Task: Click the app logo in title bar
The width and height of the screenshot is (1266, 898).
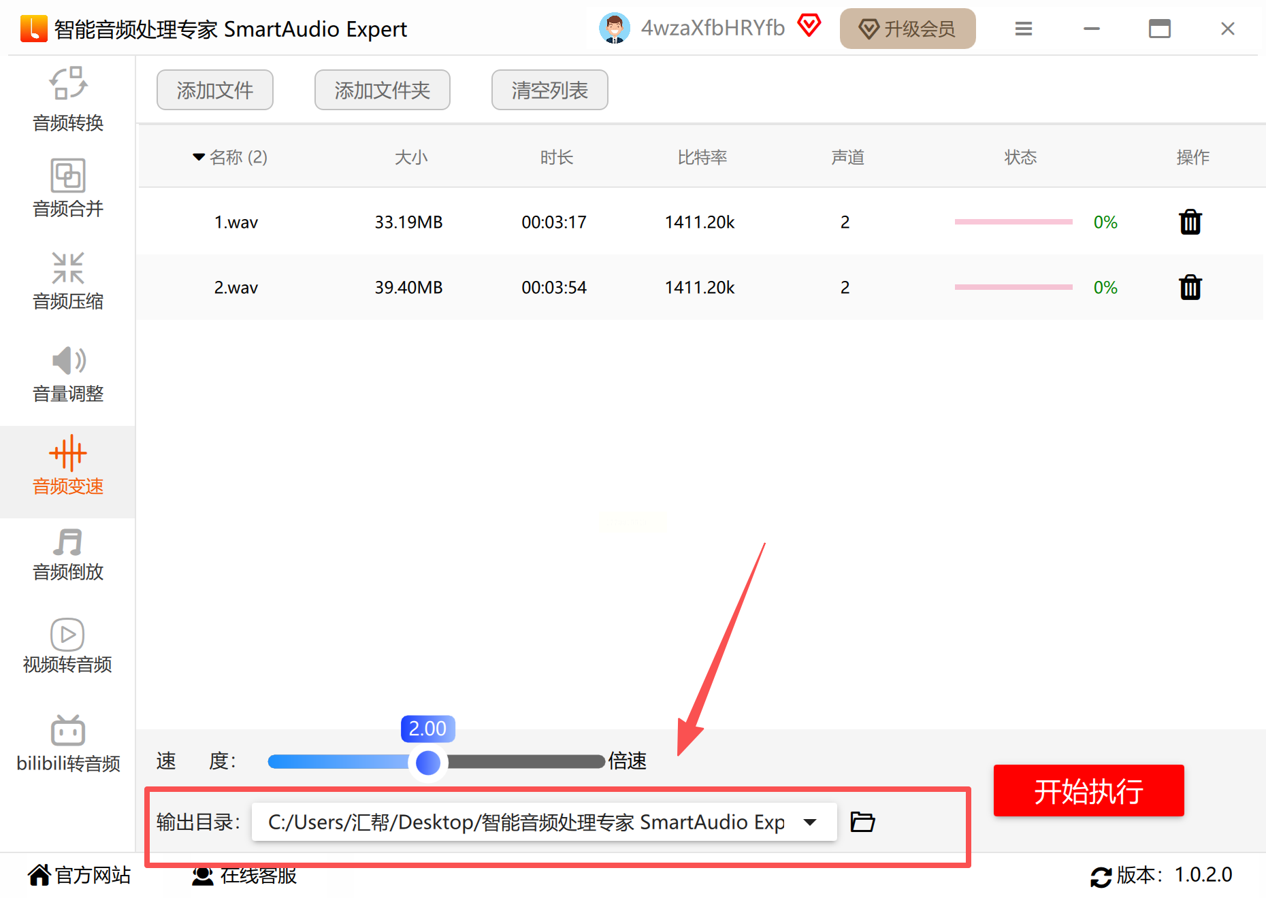Action: click(33, 29)
